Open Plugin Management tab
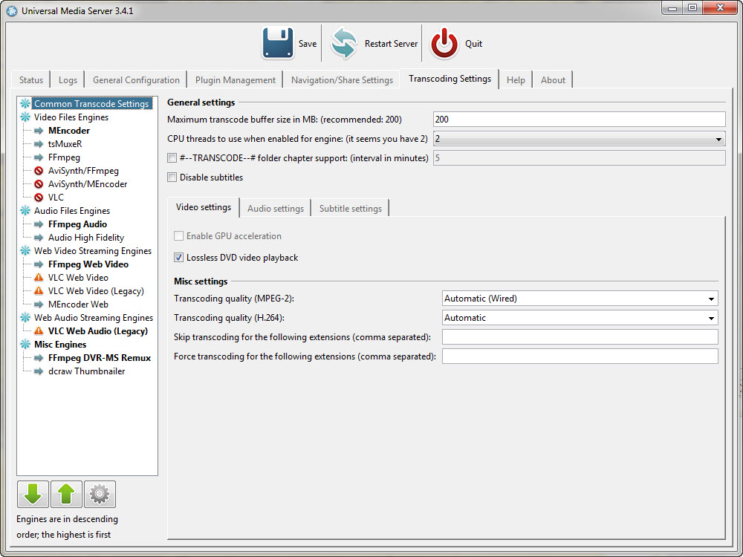The width and height of the screenshot is (743, 557). pos(235,80)
